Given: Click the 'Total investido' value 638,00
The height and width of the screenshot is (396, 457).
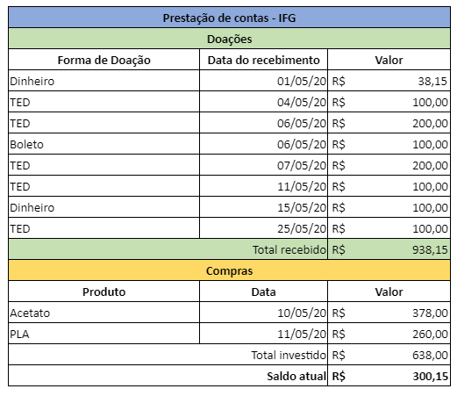Looking at the screenshot, I should [389, 355].
